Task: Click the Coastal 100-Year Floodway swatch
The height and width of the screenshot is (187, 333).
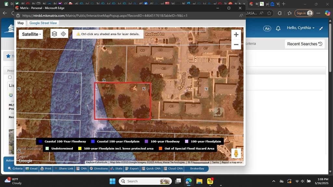Action: point(40,141)
